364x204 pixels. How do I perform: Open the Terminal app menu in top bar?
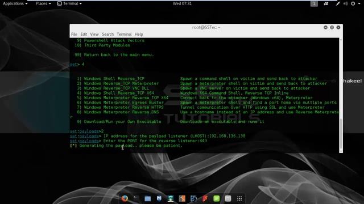tap(69, 3)
